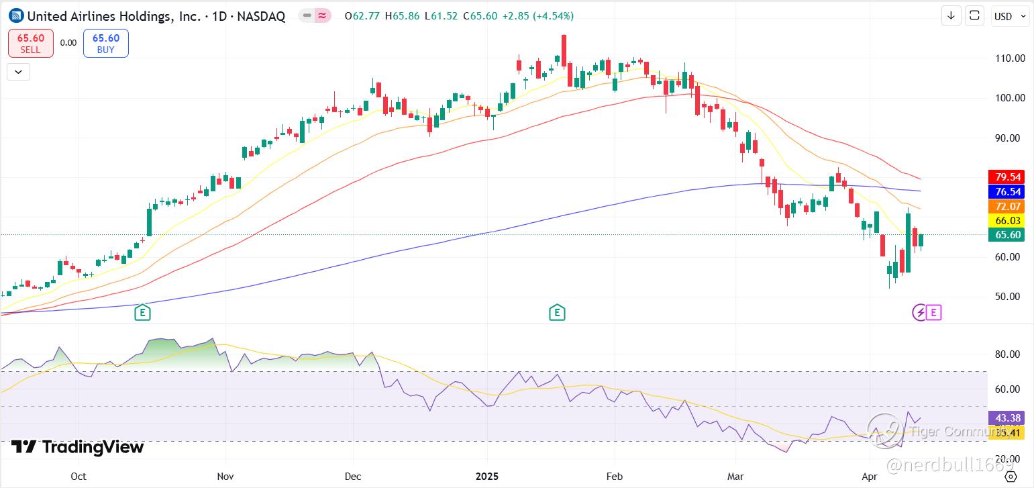The image size is (1034, 488).
Task: Click the square frame icon beside USD
Action: (975, 16)
